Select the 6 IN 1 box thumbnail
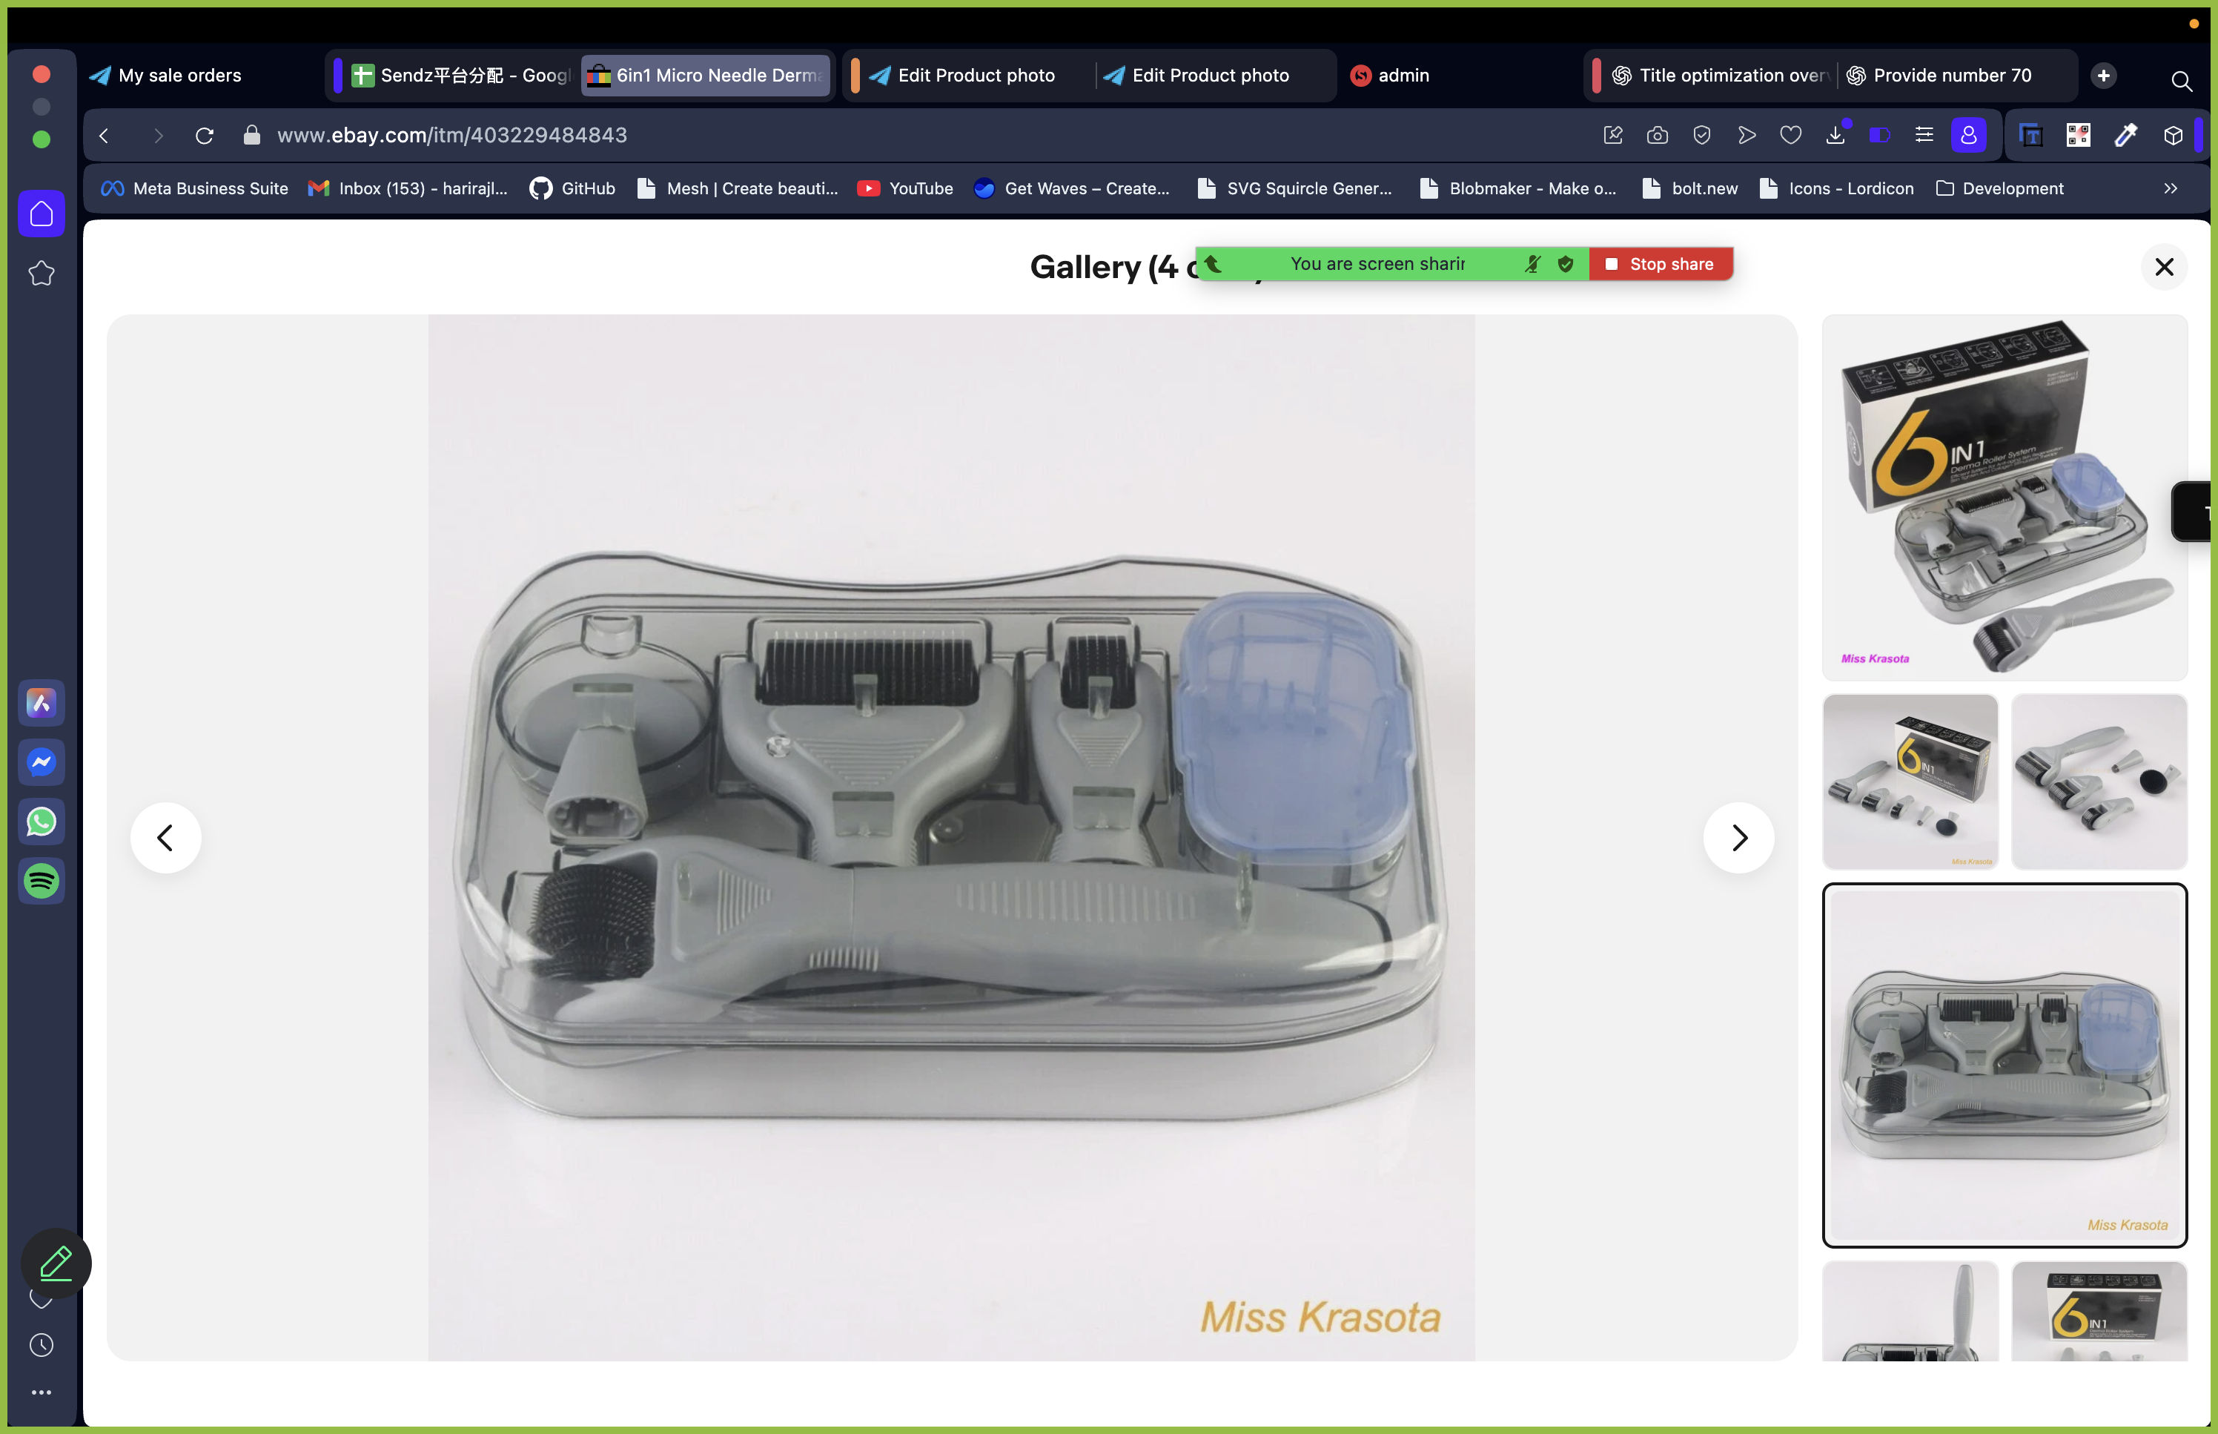The image size is (2218, 1434). [2003, 498]
